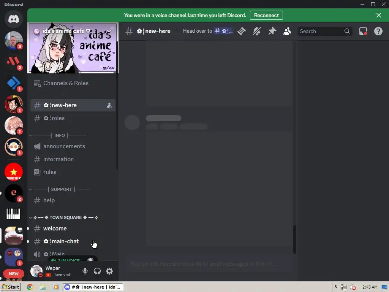Open file explorer from taskbar
The width and height of the screenshot is (389, 292).
[43, 287]
